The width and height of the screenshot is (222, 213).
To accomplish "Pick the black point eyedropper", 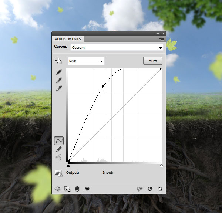I will point(59,72).
